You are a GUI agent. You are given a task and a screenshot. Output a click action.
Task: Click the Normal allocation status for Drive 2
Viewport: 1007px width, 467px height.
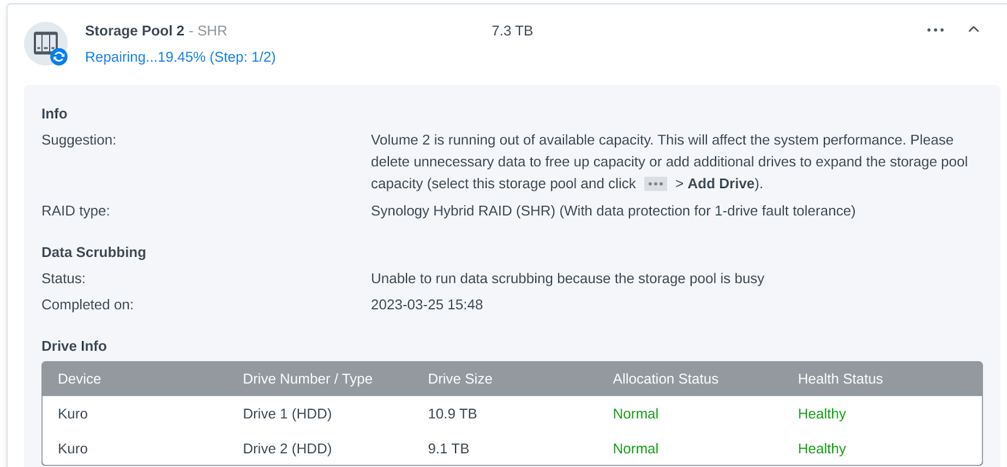[636, 449]
